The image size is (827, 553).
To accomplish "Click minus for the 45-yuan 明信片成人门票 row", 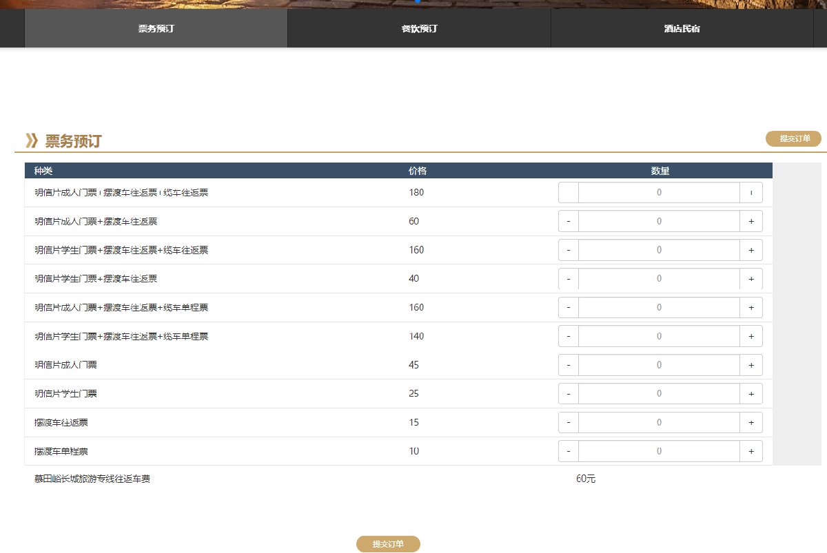I will (x=569, y=365).
